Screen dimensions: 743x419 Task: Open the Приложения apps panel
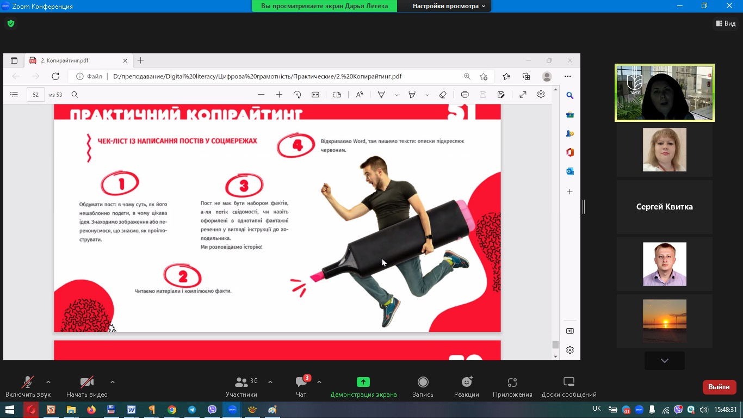[x=512, y=386]
